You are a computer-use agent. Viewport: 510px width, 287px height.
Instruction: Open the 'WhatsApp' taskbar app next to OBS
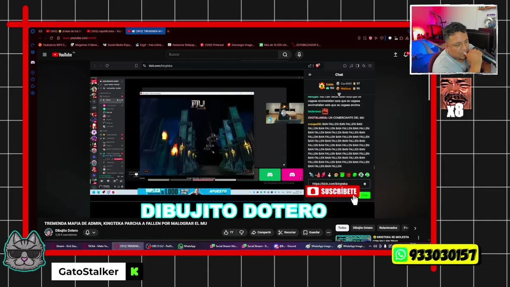(187, 246)
